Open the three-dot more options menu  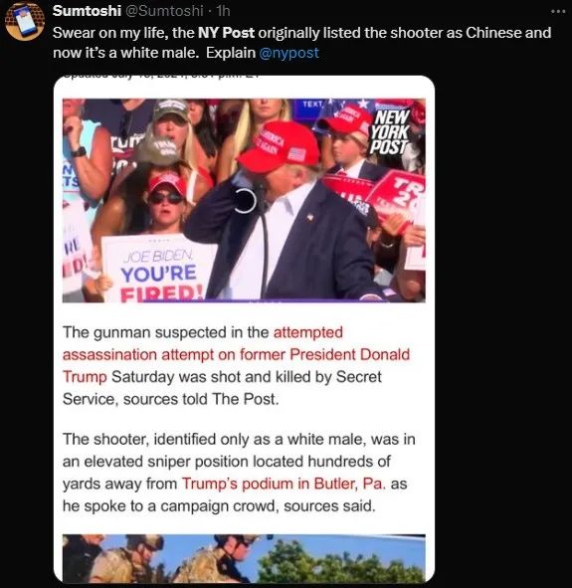coord(558,12)
